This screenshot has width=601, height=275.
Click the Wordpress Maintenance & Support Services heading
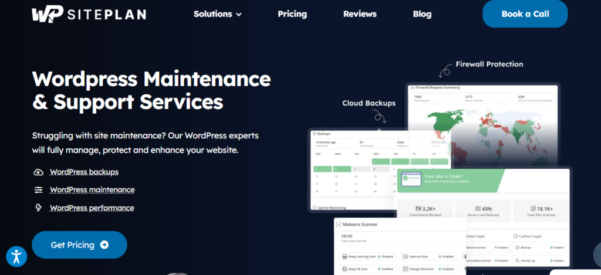point(151,90)
